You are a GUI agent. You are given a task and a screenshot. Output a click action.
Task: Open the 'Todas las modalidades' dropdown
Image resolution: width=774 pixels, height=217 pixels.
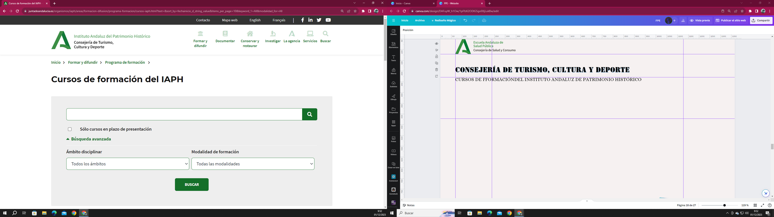(253, 164)
